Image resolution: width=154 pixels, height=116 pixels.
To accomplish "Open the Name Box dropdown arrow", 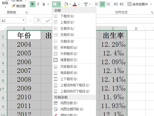I will click(x=24, y=20).
